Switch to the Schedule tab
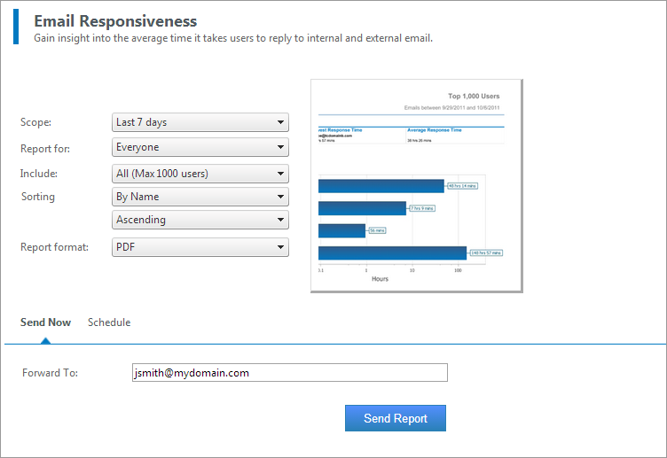This screenshot has width=667, height=458. (x=109, y=322)
